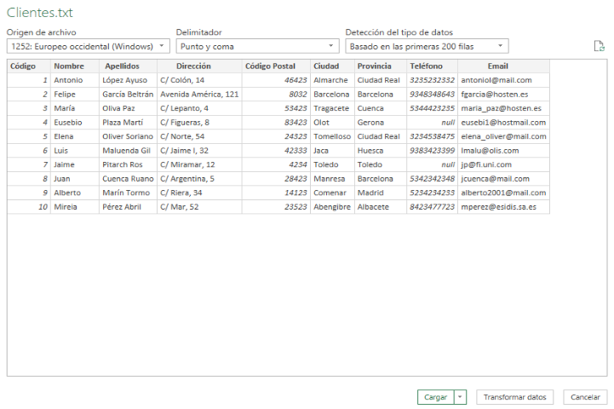The height and width of the screenshot is (409, 614).
Task: Click the phone 9348348643 cell
Action: 433,95
